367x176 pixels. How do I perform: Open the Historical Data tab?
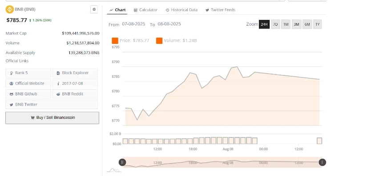[x=181, y=10]
